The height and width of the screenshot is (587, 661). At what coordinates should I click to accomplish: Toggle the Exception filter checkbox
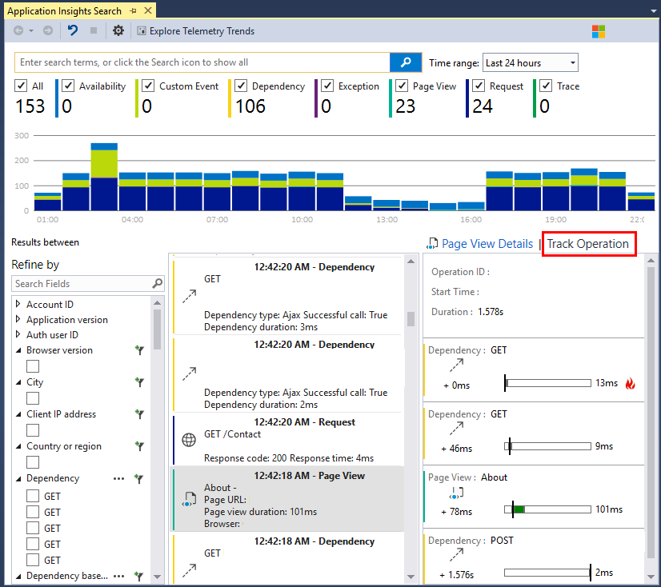point(327,86)
